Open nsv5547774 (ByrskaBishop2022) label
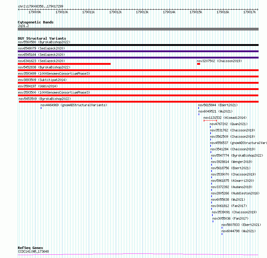Image resolution: width=267 pixels, height=258 pixels. click(237, 155)
